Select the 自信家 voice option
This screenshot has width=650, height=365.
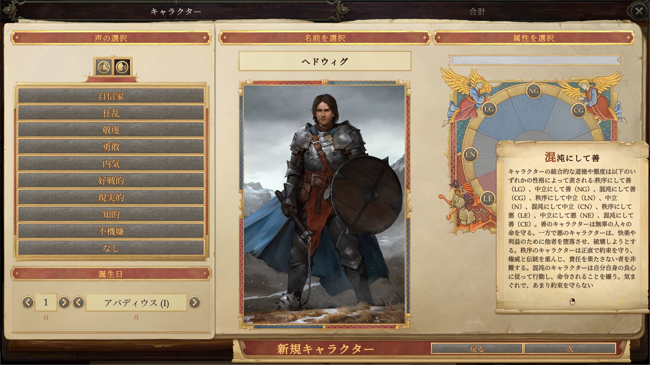point(111,96)
